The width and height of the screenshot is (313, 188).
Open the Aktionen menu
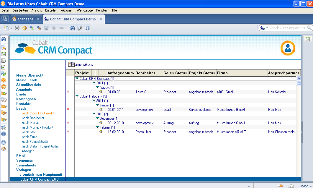[x=67, y=10]
